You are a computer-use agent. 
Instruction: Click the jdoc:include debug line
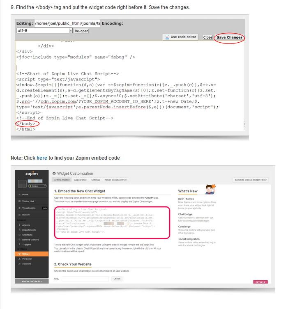point(76,57)
